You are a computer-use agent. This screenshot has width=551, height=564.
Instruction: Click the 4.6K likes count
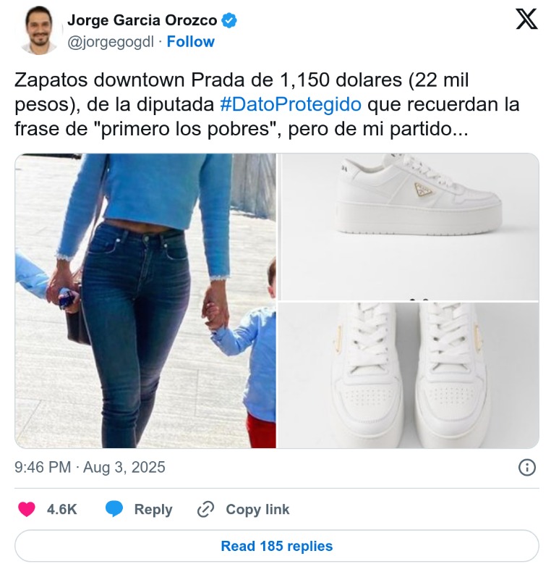pyautogui.click(x=61, y=509)
